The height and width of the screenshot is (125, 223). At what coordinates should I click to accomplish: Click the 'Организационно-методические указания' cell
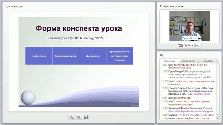pos(120,56)
